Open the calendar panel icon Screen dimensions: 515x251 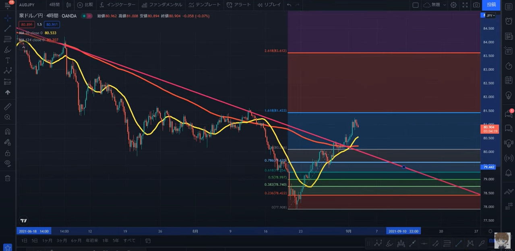pos(509,80)
